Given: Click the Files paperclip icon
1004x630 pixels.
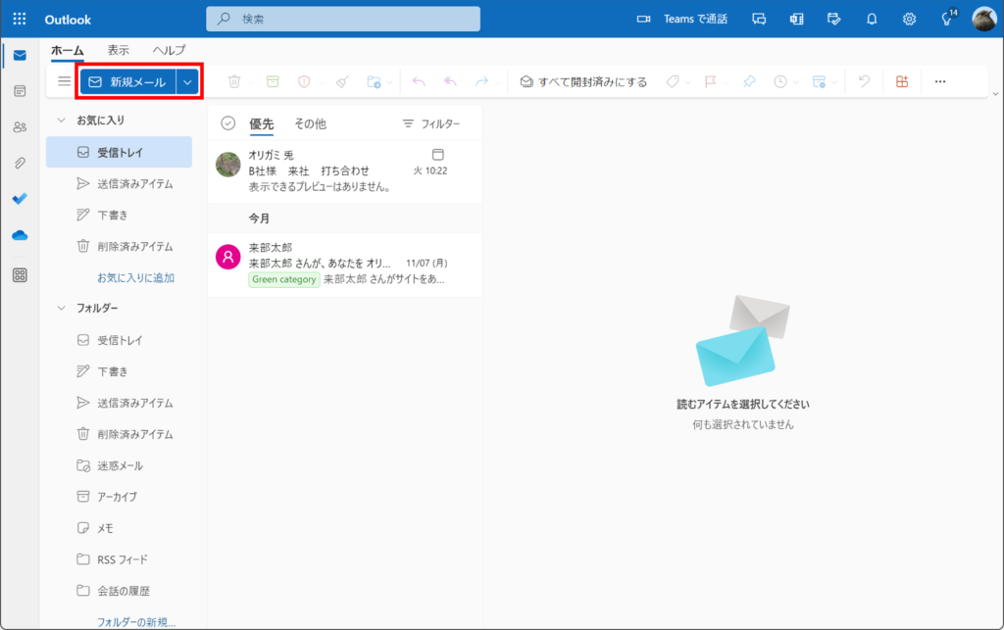Looking at the screenshot, I should point(20,163).
